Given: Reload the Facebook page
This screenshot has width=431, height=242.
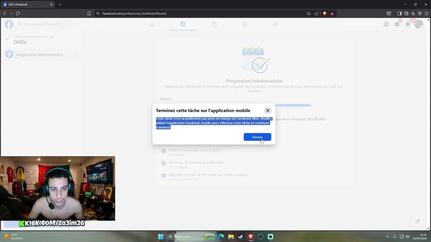Looking at the screenshot, I should coord(18,13).
